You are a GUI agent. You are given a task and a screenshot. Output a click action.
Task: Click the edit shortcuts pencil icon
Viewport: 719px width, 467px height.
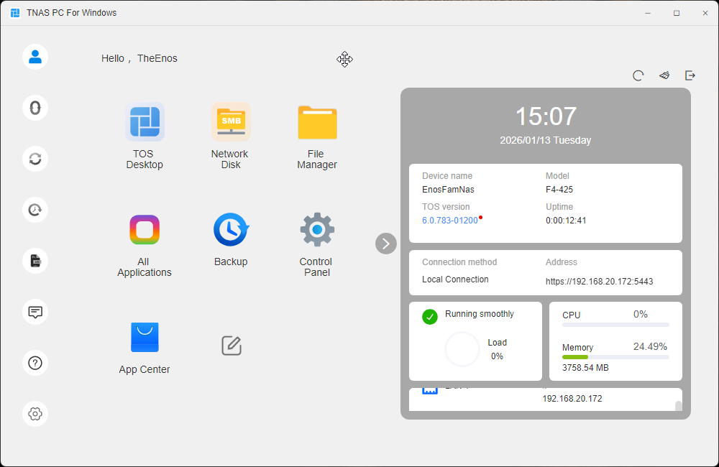(232, 346)
